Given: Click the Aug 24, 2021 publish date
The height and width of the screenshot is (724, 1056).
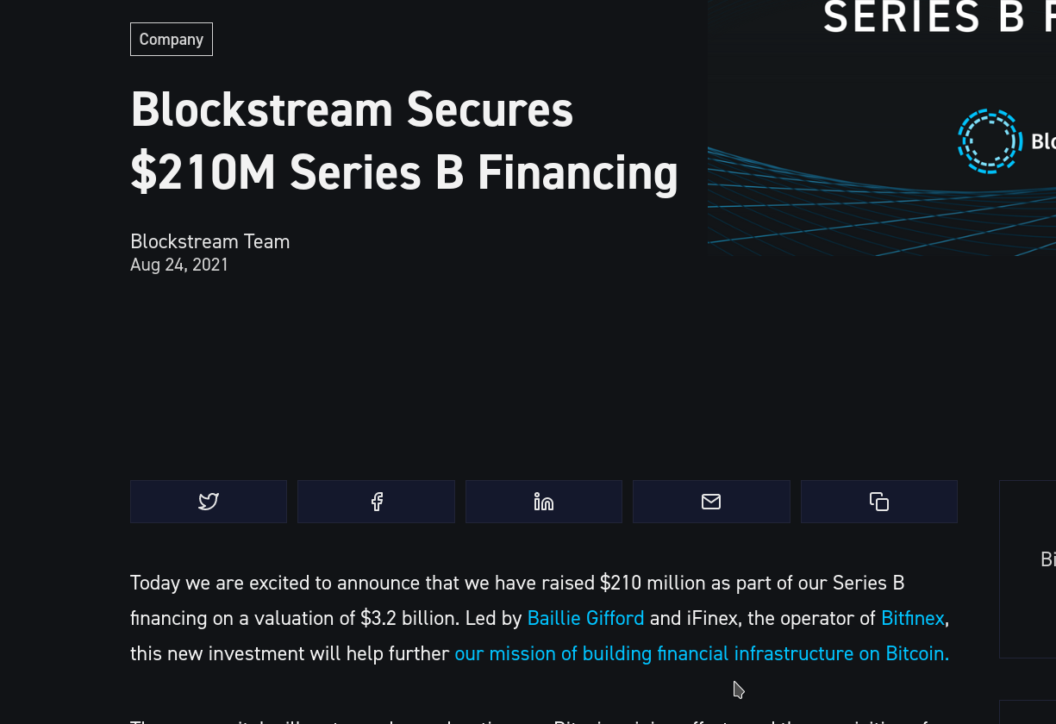Looking at the screenshot, I should (179, 265).
